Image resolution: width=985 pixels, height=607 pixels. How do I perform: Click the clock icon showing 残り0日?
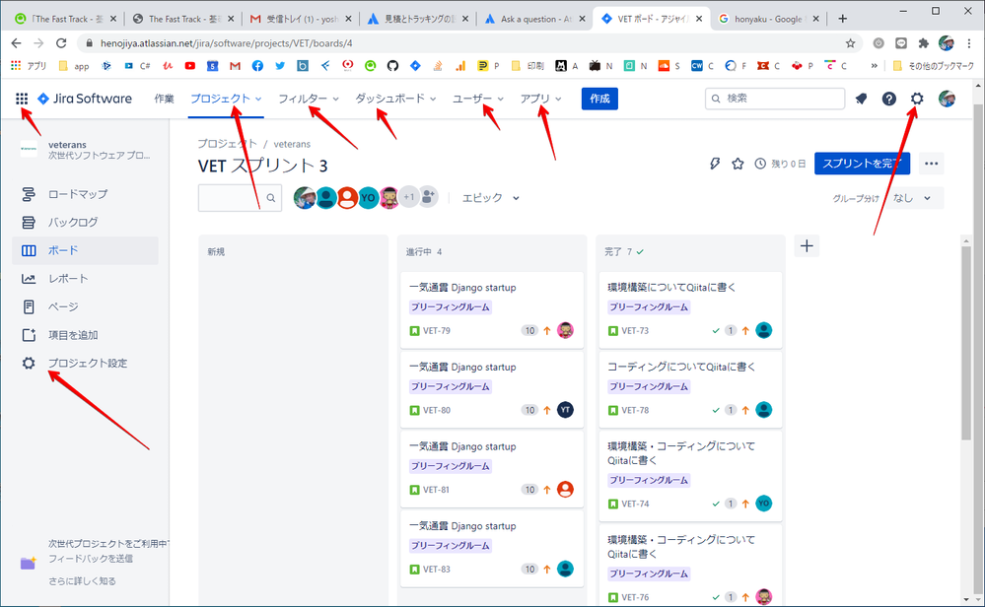[x=759, y=165]
